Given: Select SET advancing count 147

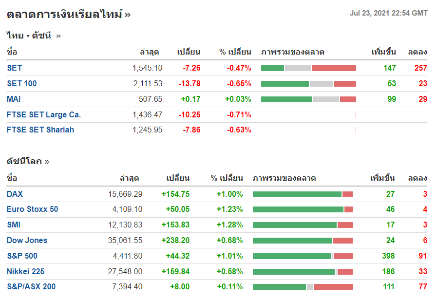Looking at the screenshot, I should pyautogui.click(x=390, y=68).
